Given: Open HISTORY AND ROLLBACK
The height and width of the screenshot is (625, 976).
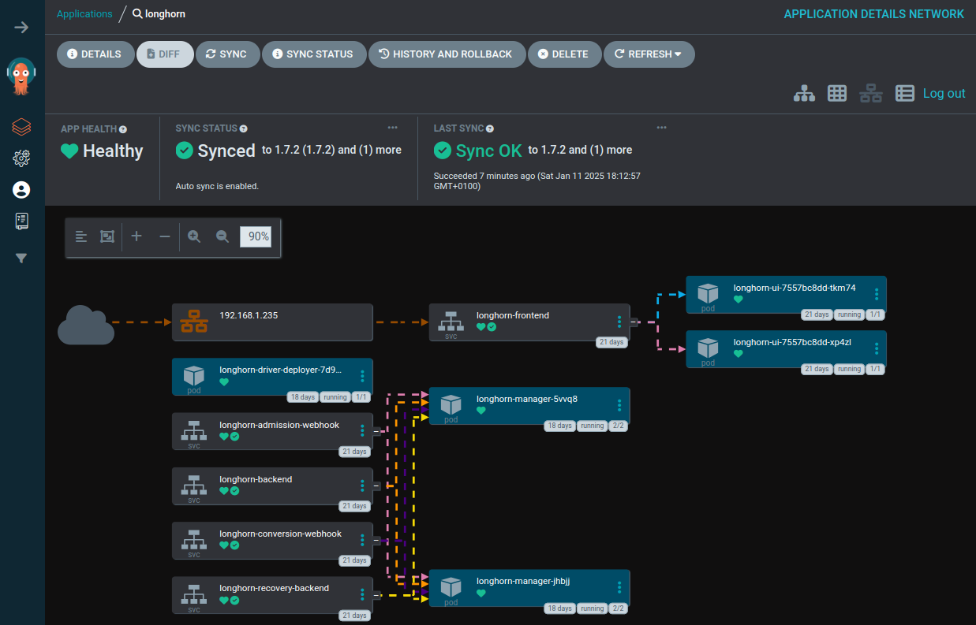Looking at the screenshot, I should point(447,54).
